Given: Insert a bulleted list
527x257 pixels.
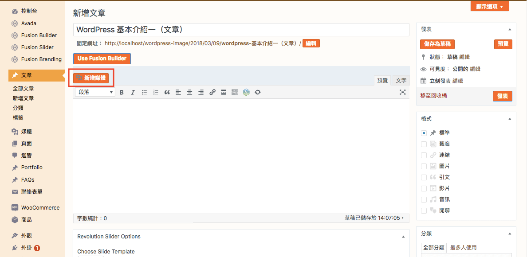Looking at the screenshot, I should pos(144,92).
